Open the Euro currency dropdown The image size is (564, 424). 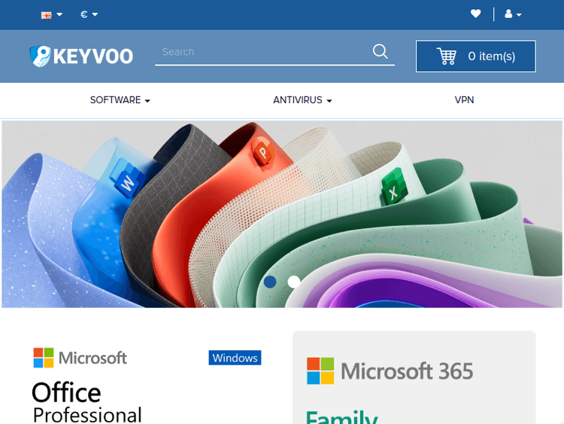pos(89,14)
